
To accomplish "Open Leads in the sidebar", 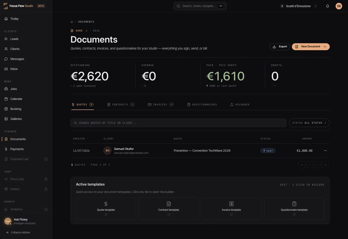I will [26, 39].
